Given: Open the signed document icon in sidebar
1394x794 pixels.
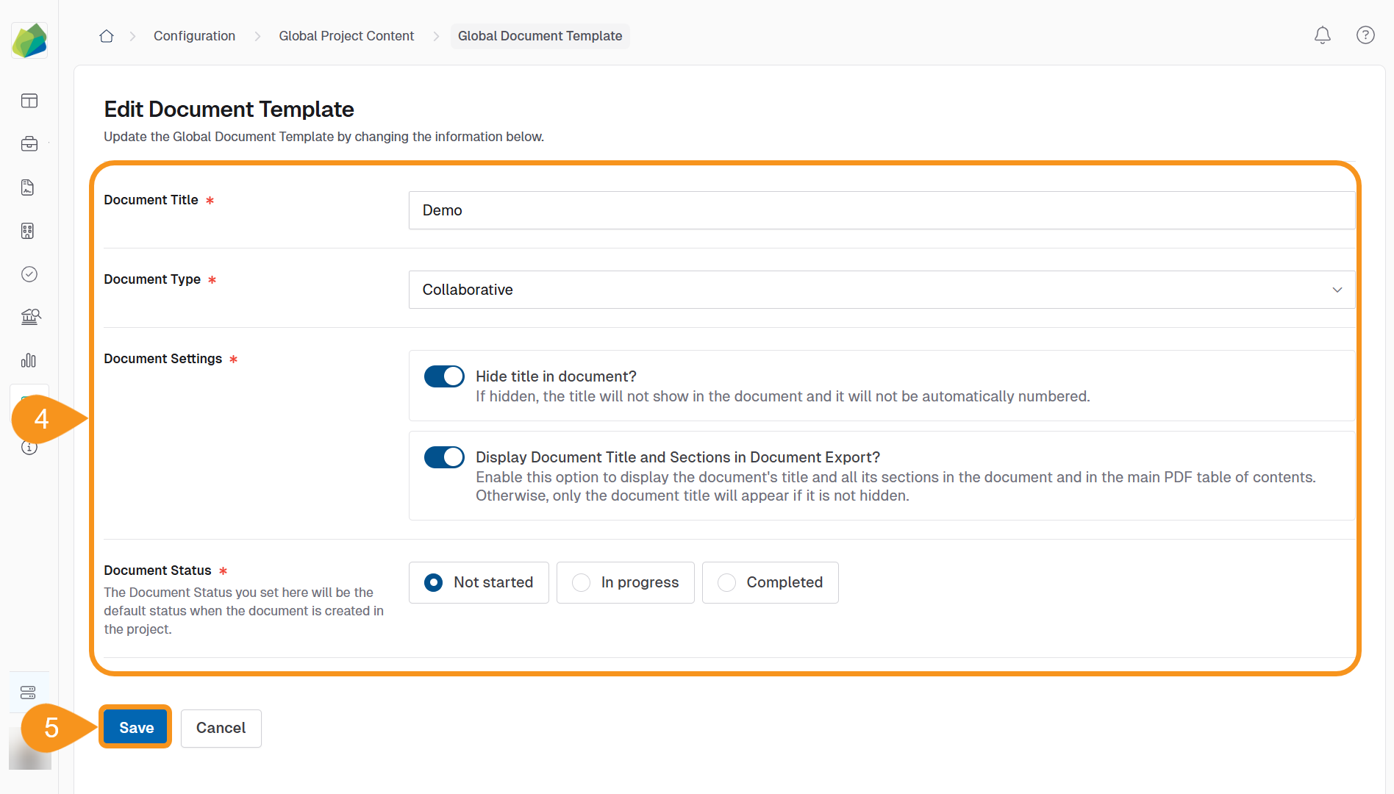Looking at the screenshot, I should coord(29,187).
